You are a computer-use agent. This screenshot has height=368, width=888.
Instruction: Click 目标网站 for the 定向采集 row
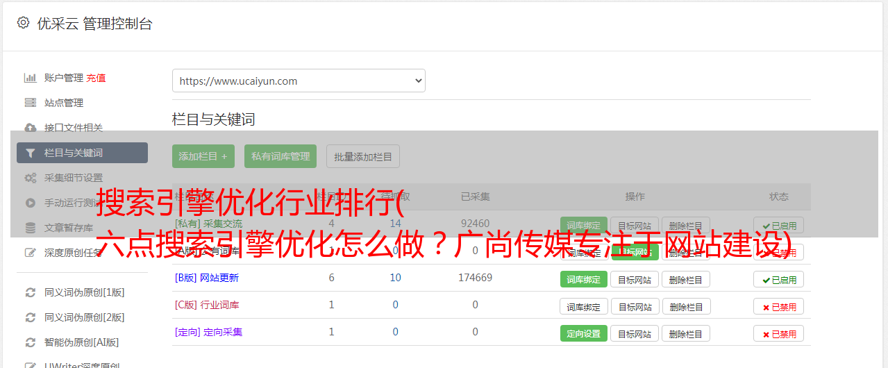(x=635, y=334)
